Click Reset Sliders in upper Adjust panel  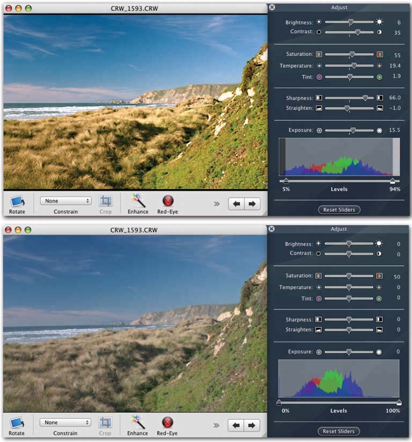point(339,210)
